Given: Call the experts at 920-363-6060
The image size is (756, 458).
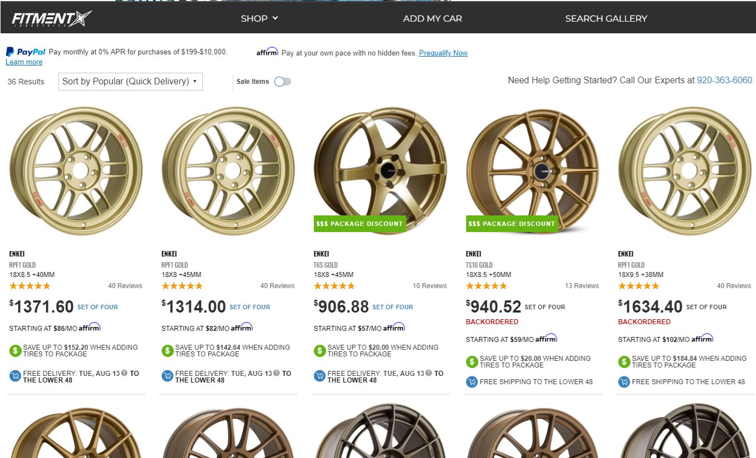Looking at the screenshot, I should click(724, 80).
